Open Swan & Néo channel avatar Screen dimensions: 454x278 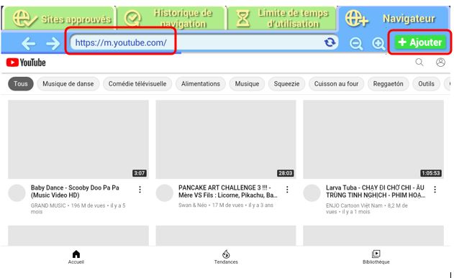[165, 193]
